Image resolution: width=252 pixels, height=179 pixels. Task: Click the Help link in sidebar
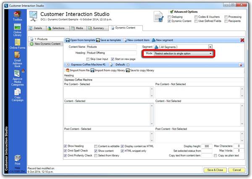click(x=17, y=168)
